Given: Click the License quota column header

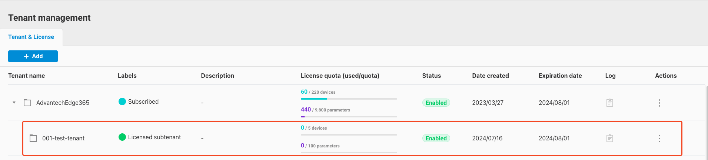Looking at the screenshot, I should [340, 76].
